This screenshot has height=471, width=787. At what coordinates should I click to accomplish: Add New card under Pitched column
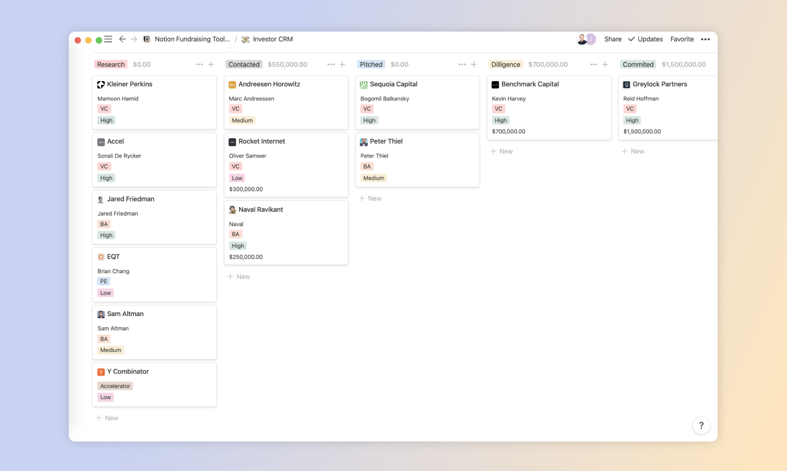click(370, 198)
